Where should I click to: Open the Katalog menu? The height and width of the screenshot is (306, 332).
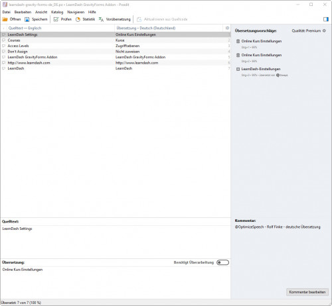(57, 12)
